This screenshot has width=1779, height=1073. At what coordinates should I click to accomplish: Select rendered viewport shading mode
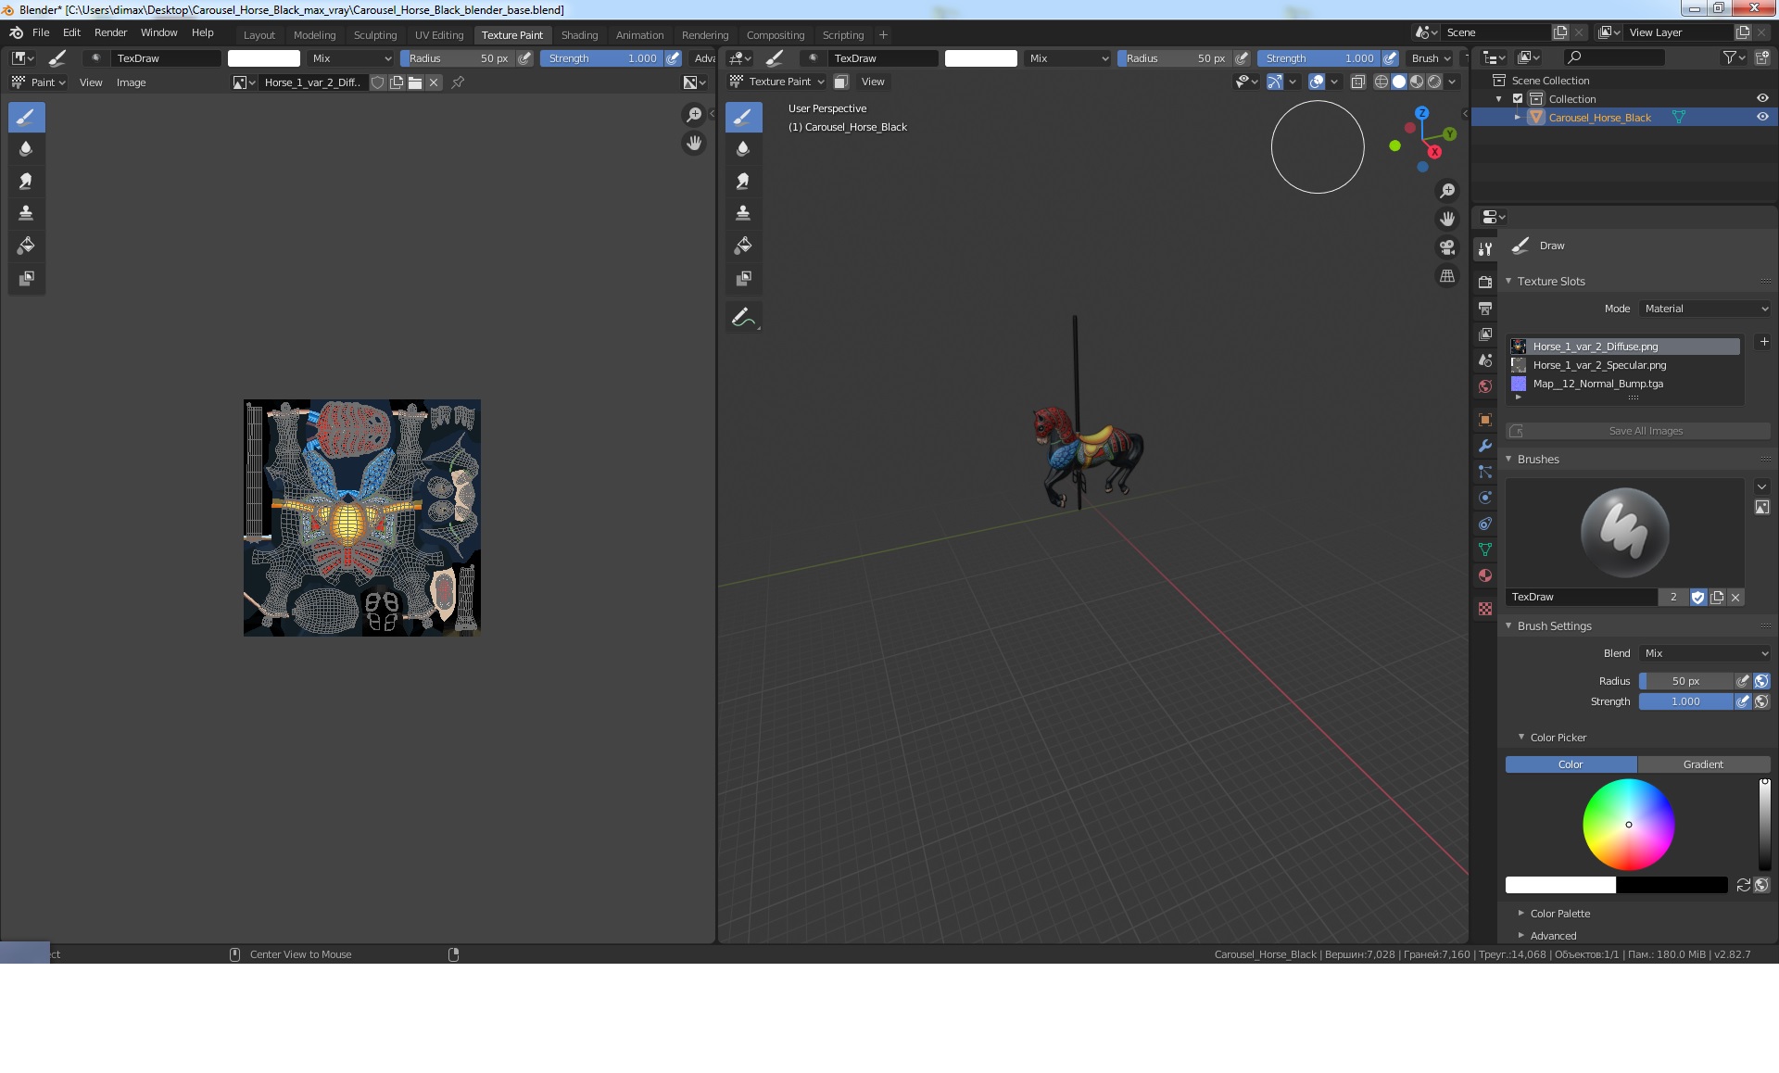pos(1434,82)
